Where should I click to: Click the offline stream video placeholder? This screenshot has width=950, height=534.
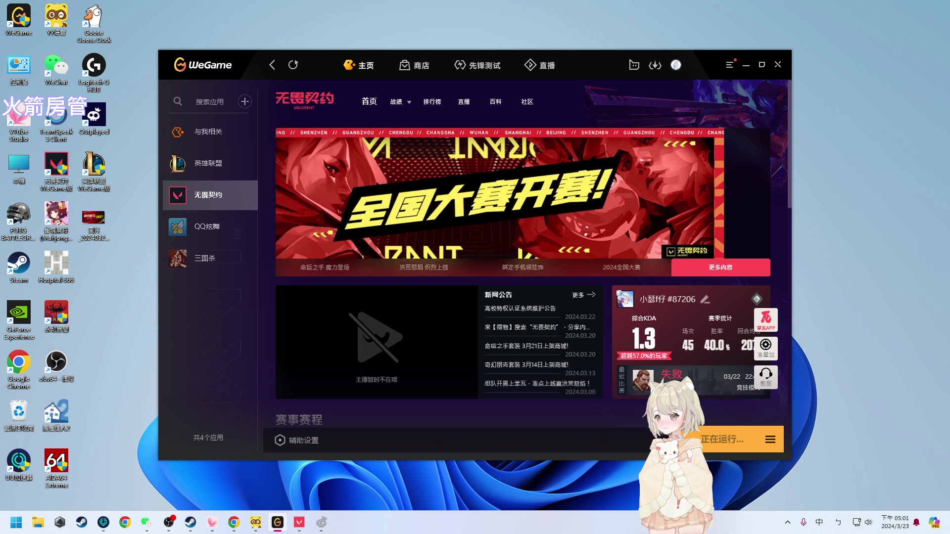point(377,342)
